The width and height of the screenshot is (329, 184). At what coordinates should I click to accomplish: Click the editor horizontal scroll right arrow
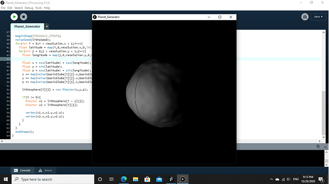pos(319,141)
